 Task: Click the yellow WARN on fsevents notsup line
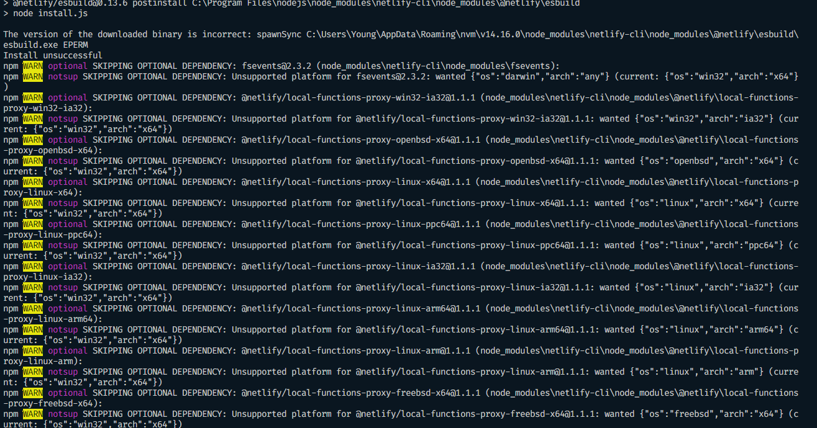coord(33,76)
